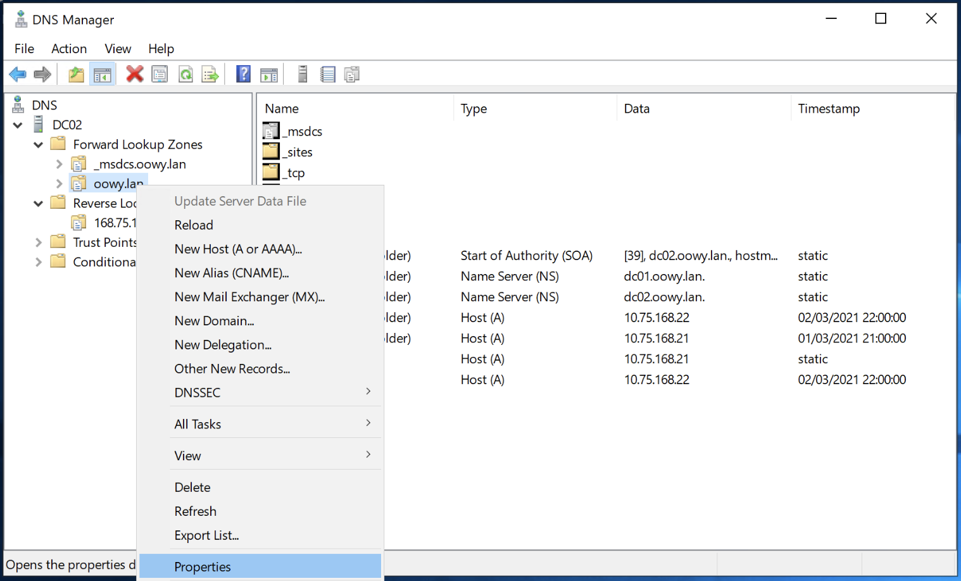The width and height of the screenshot is (961, 581).
Task: Click the New Server tower icon in toolbar
Action: [x=303, y=75]
